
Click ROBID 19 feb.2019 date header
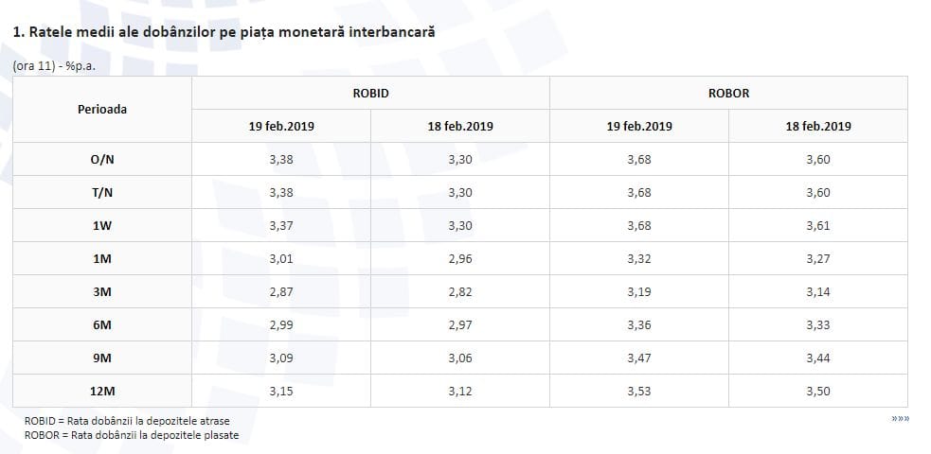(x=281, y=126)
